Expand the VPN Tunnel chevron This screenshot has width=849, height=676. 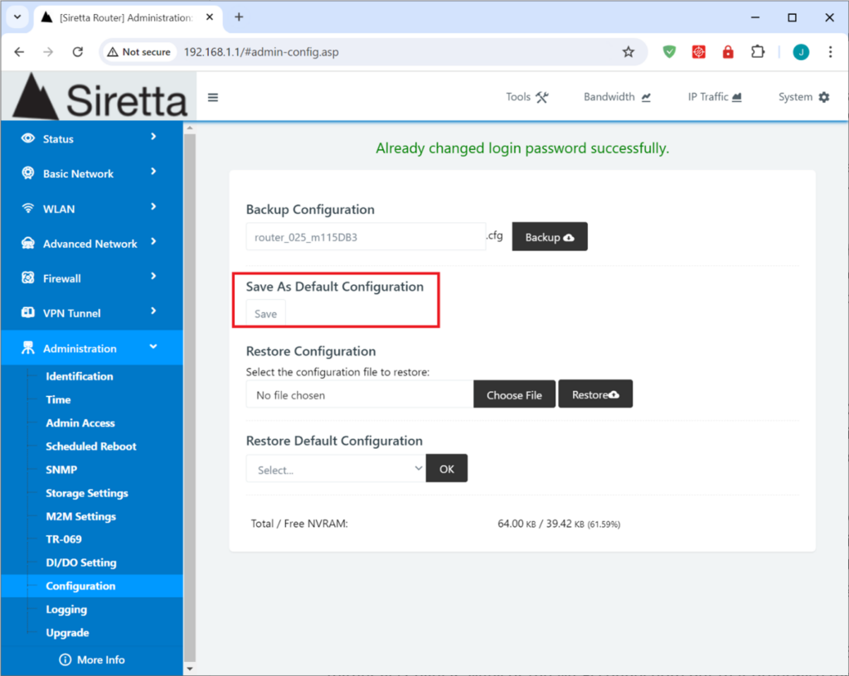[x=153, y=311]
